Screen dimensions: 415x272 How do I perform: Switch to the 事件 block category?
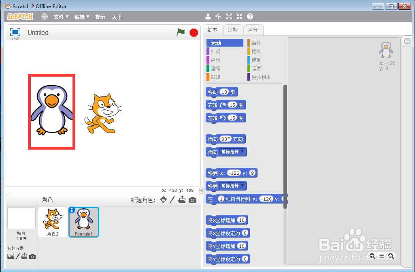click(257, 43)
